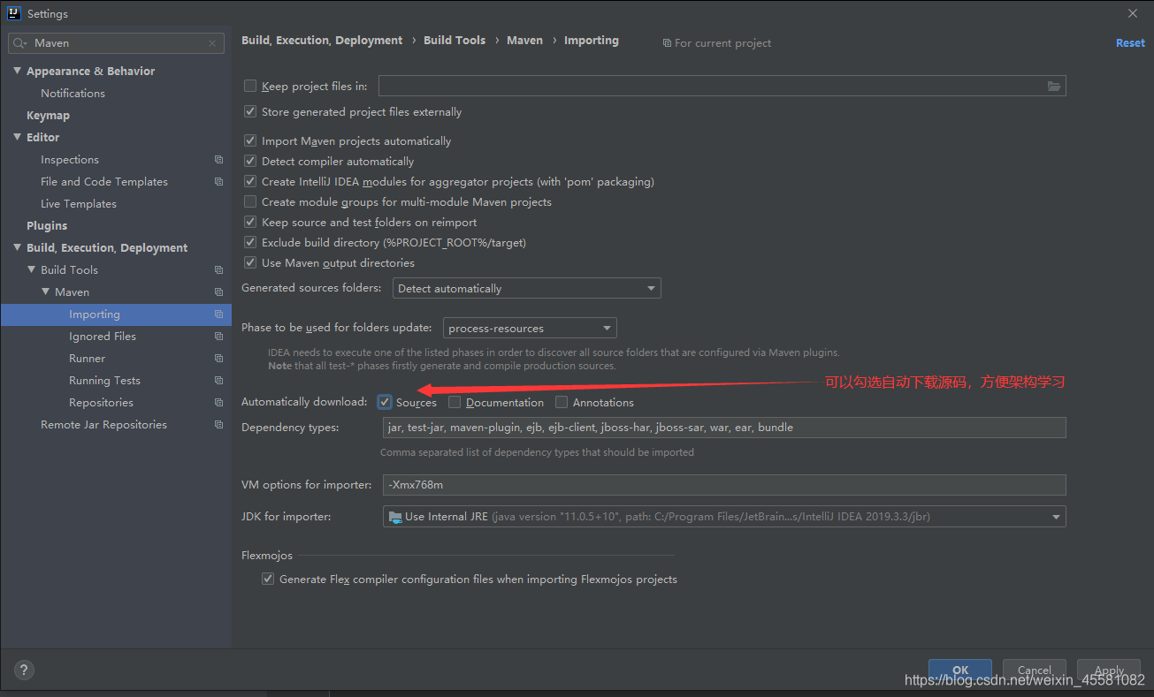Viewport: 1154px width, 697px height.
Task: Click project-level icon beside Importing
Action: pos(218,314)
